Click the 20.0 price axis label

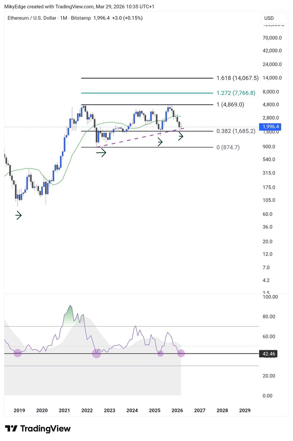[267, 241]
